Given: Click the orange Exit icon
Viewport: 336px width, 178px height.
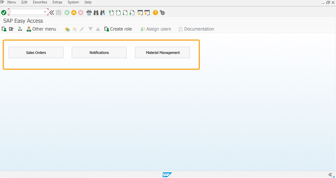Looking at the screenshot, I should pos(74,13).
